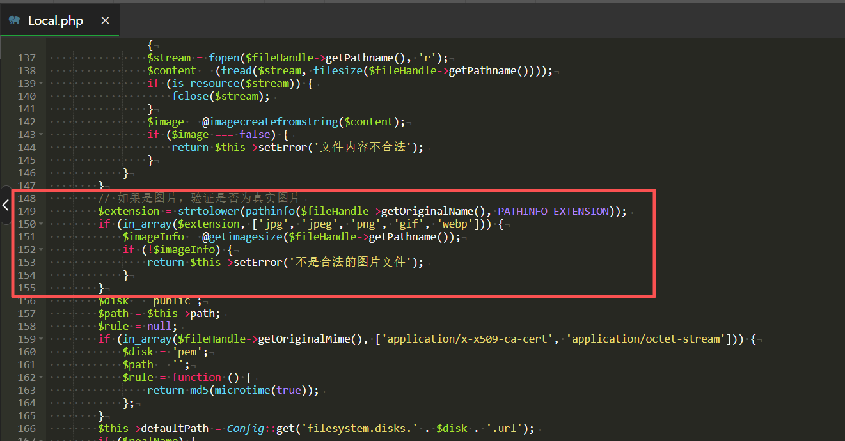
Task: Collapse the code block at line 139
Action: 42,83
